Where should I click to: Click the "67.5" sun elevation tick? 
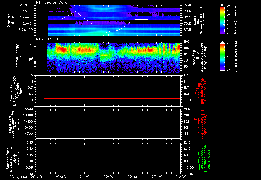point(187,30)
